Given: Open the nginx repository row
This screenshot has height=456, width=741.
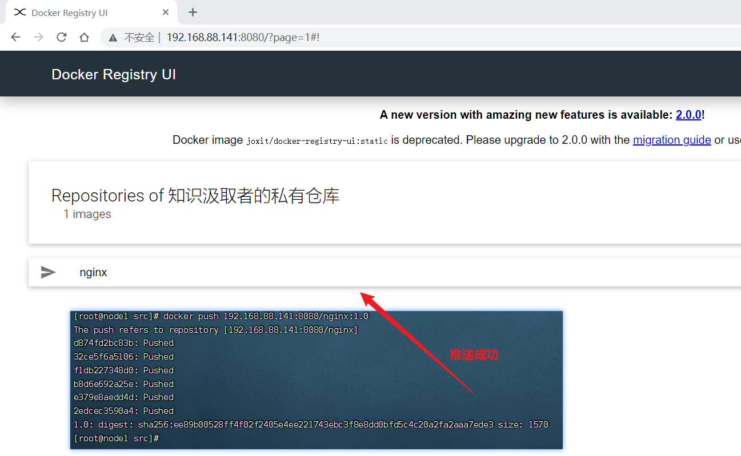Looking at the screenshot, I should [x=384, y=272].
